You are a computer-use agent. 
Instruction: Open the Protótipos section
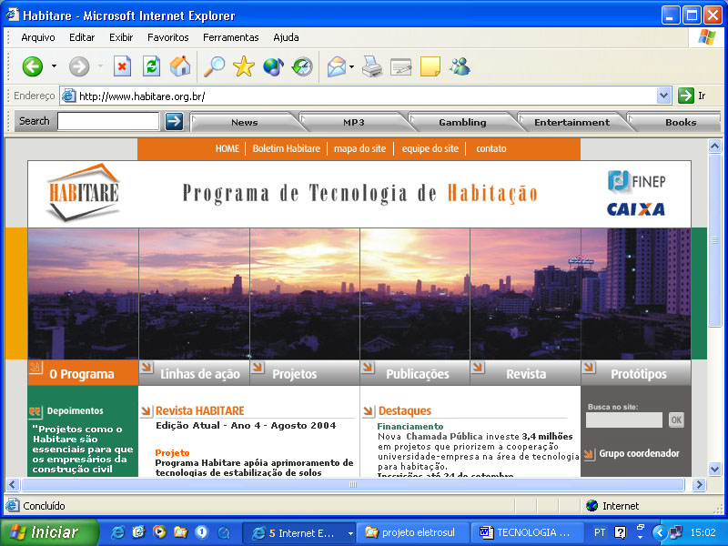(636, 373)
